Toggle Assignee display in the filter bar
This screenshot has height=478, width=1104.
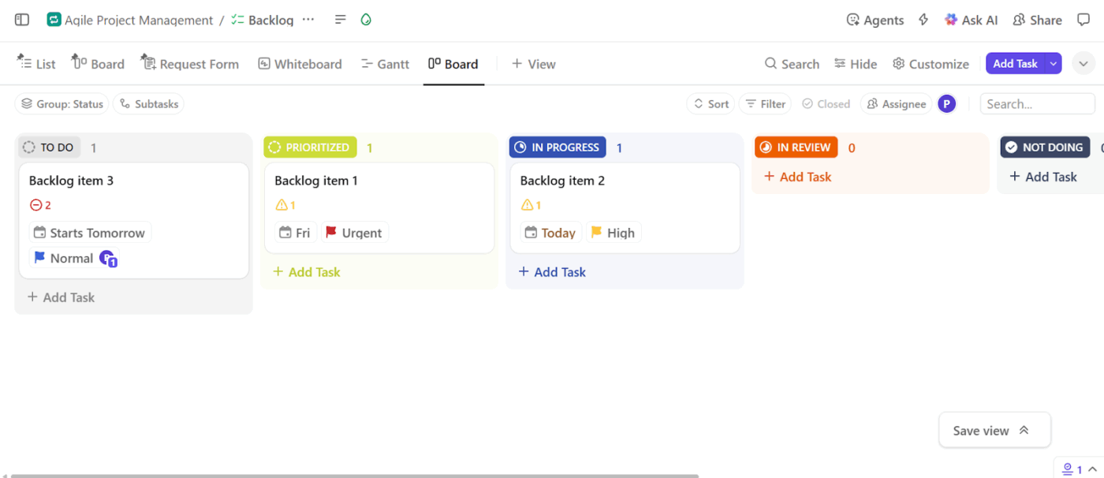tap(896, 103)
